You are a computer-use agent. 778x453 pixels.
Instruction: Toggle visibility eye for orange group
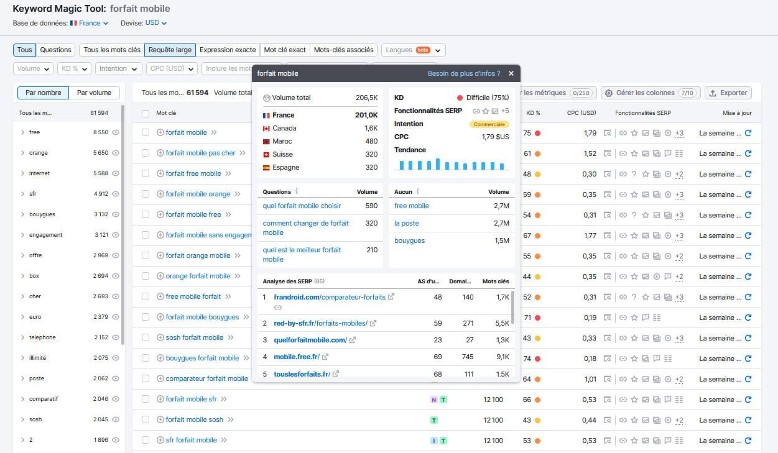coord(115,153)
